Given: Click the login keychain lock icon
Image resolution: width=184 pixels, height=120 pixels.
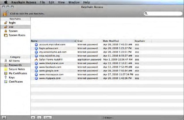Looking at the screenshot, I should (6, 23).
